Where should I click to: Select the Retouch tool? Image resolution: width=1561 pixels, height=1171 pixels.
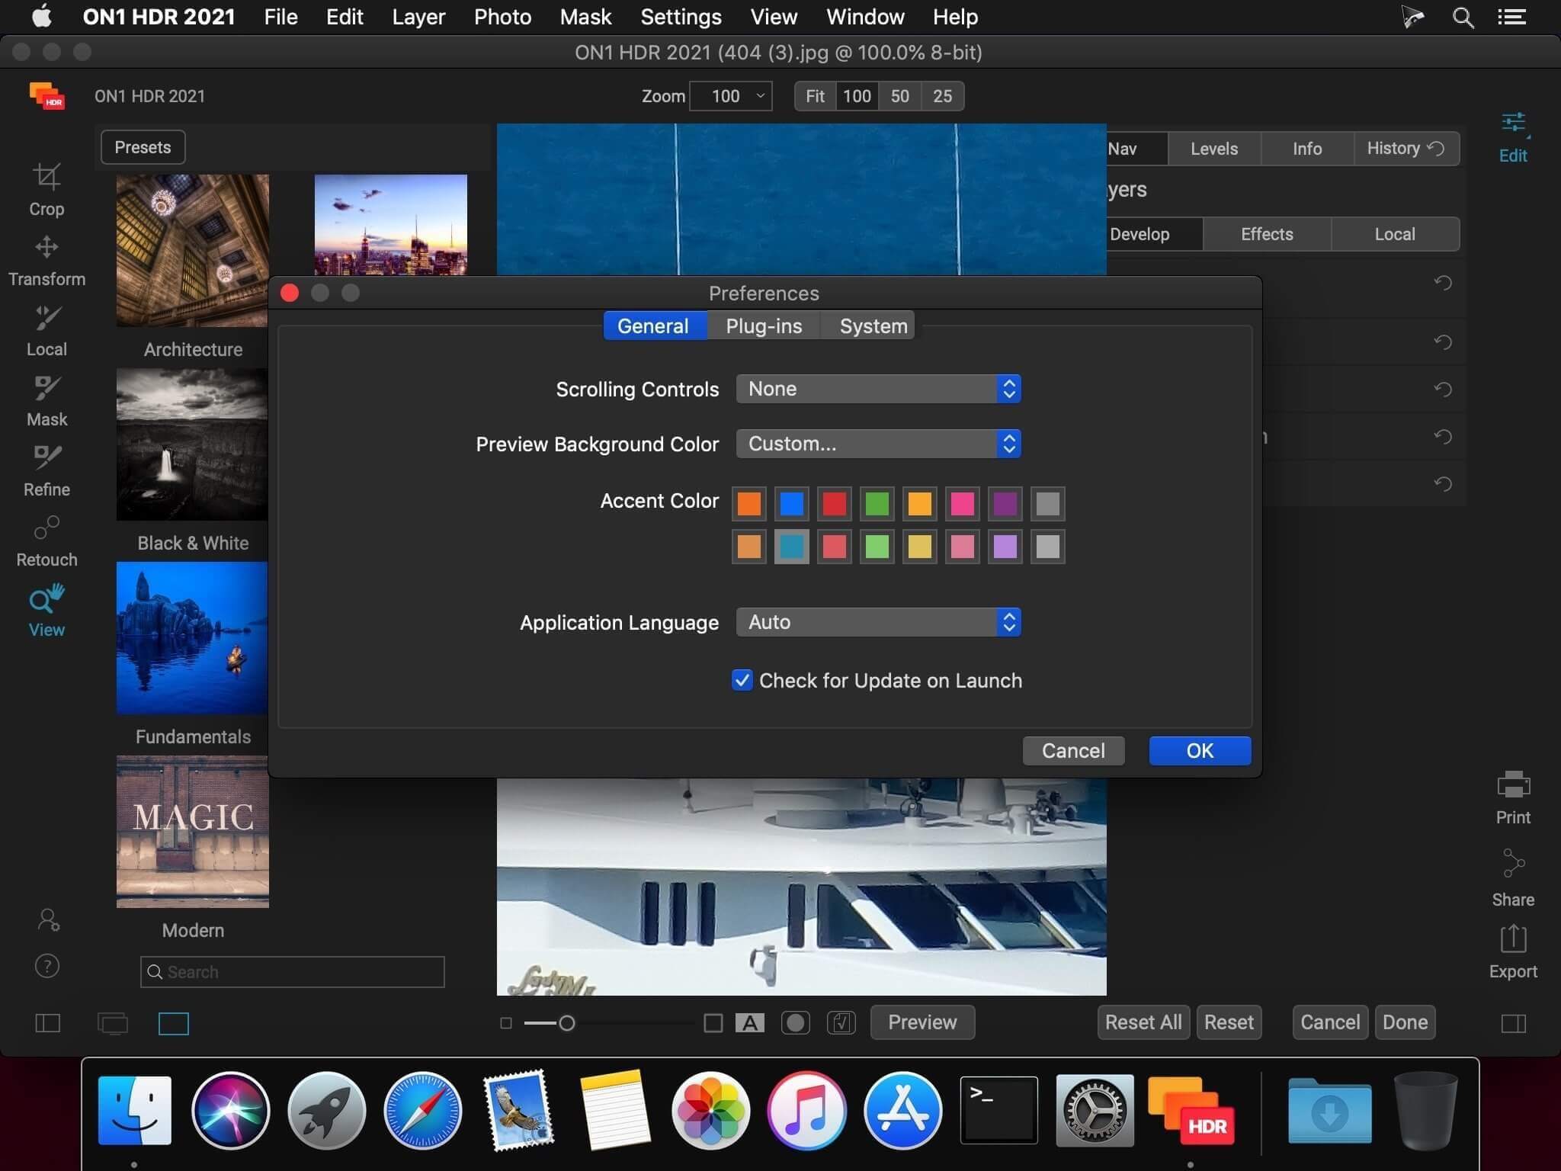[x=46, y=541]
